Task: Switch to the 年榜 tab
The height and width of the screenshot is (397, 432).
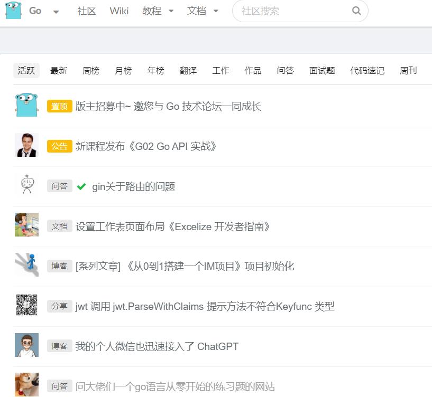Action: pos(155,70)
